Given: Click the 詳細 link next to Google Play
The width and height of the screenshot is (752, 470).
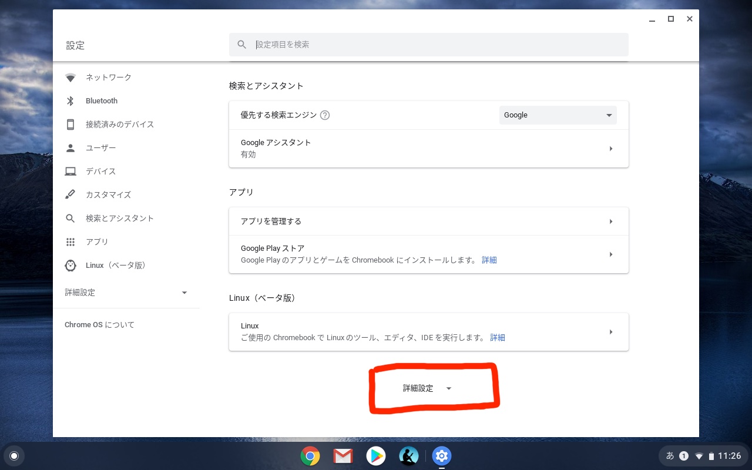Looking at the screenshot, I should (x=489, y=260).
